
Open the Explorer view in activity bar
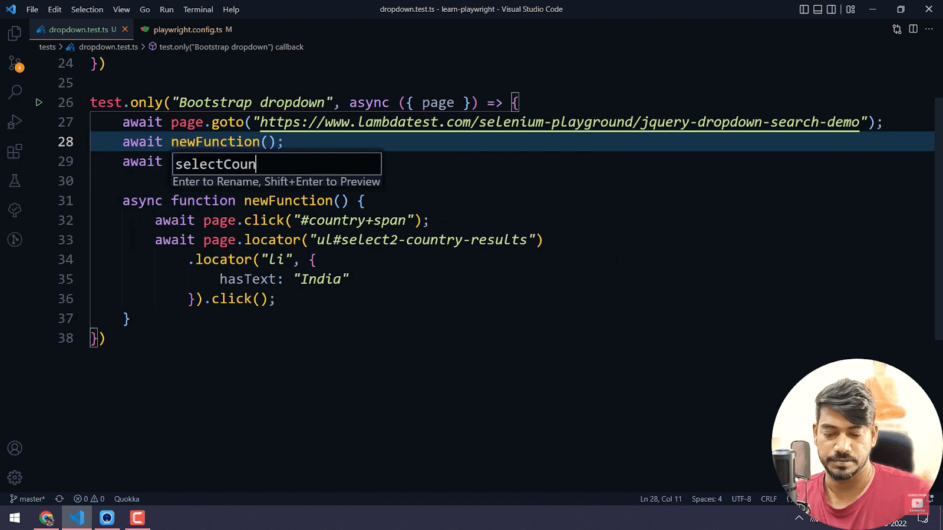(x=15, y=33)
